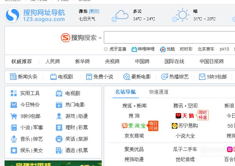Click the 更改 city change link
The image size is (235, 166).
coord(94,11)
